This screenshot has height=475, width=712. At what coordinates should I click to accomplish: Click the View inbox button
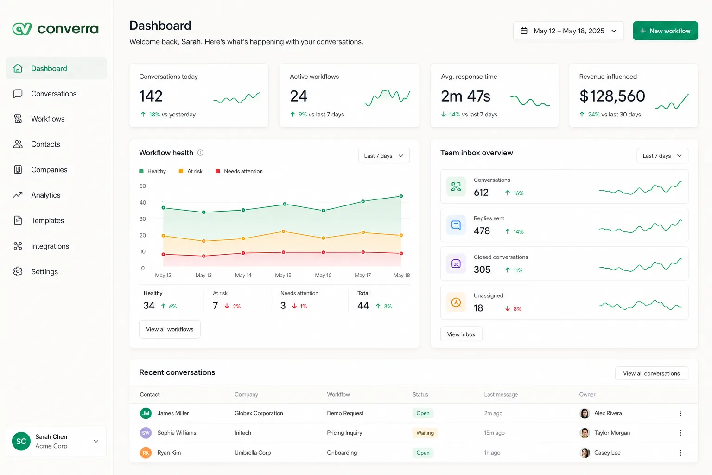point(461,334)
